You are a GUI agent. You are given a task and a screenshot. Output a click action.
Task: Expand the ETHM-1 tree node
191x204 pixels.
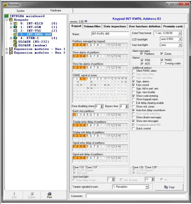pyautogui.click(x=11, y=38)
